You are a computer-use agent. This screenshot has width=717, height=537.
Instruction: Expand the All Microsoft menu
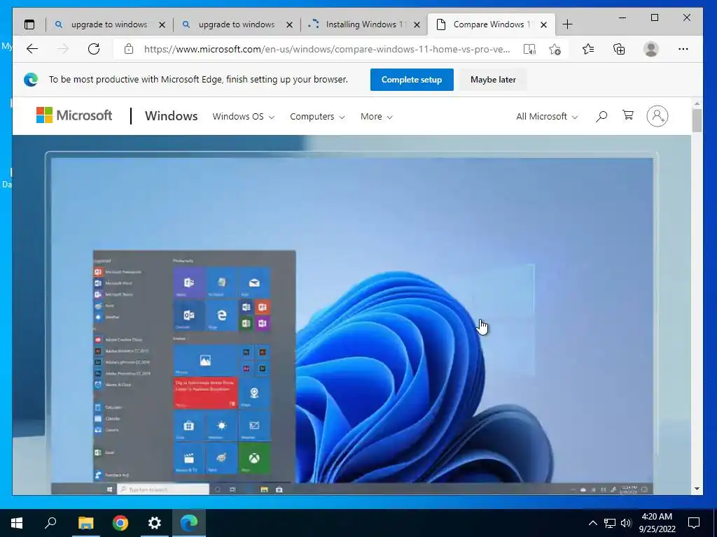click(547, 117)
